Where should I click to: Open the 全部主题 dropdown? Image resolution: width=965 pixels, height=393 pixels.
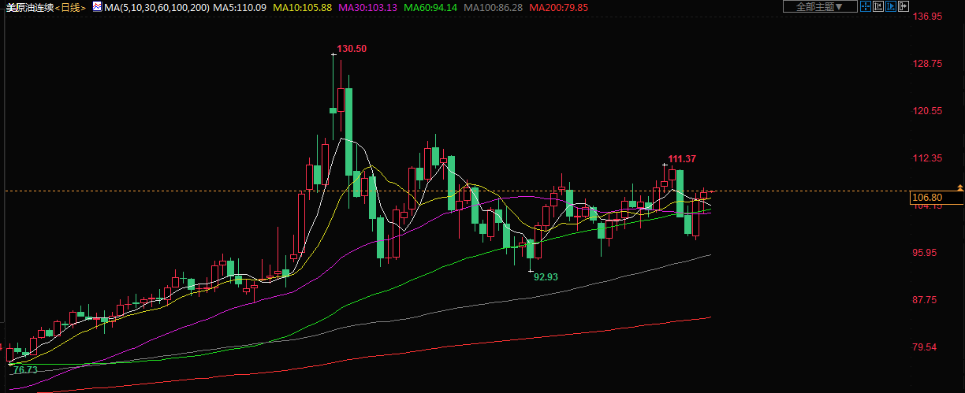click(819, 6)
